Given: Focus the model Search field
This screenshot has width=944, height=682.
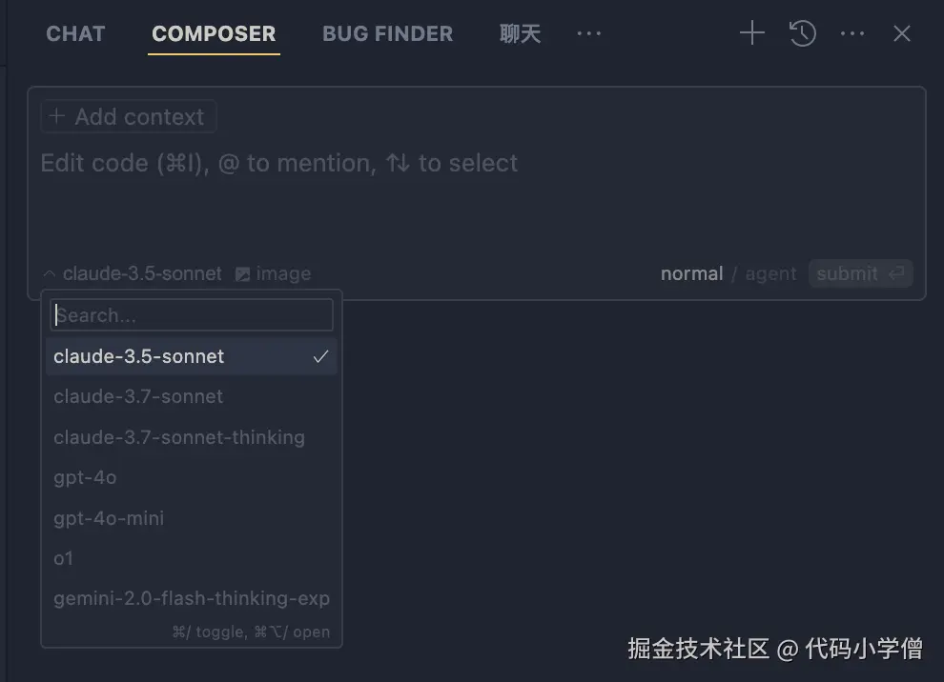Looking at the screenshot, I should point(192,315).
